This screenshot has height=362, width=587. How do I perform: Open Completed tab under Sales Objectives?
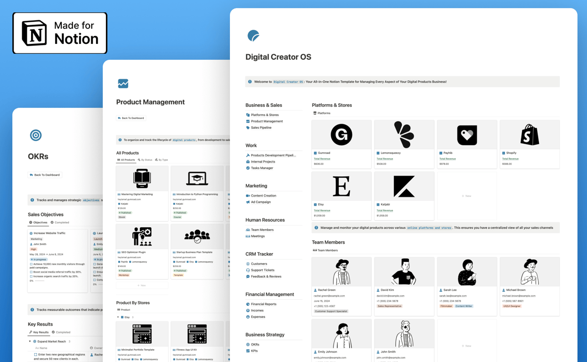coord(60,222)
